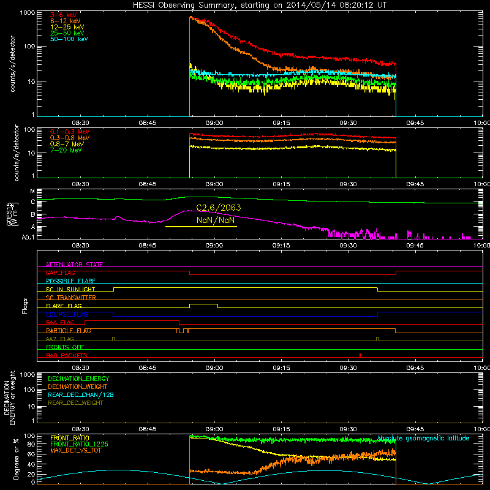The width and height of the screenshot is (490, 490).
Task: Click the 09:15 tick label under GOES panel
Action: point(281,246)
